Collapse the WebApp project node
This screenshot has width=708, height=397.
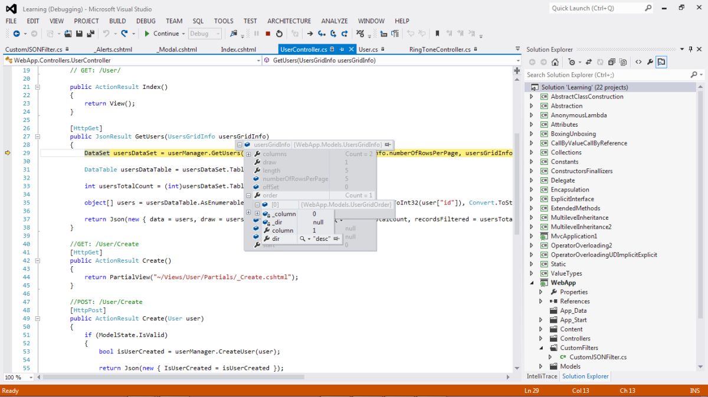531,283
